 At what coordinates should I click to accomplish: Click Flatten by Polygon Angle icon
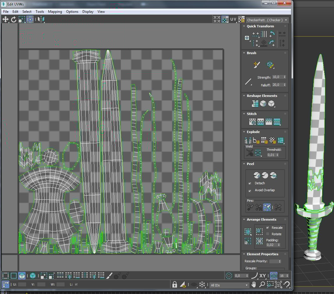tap(256, 140)
